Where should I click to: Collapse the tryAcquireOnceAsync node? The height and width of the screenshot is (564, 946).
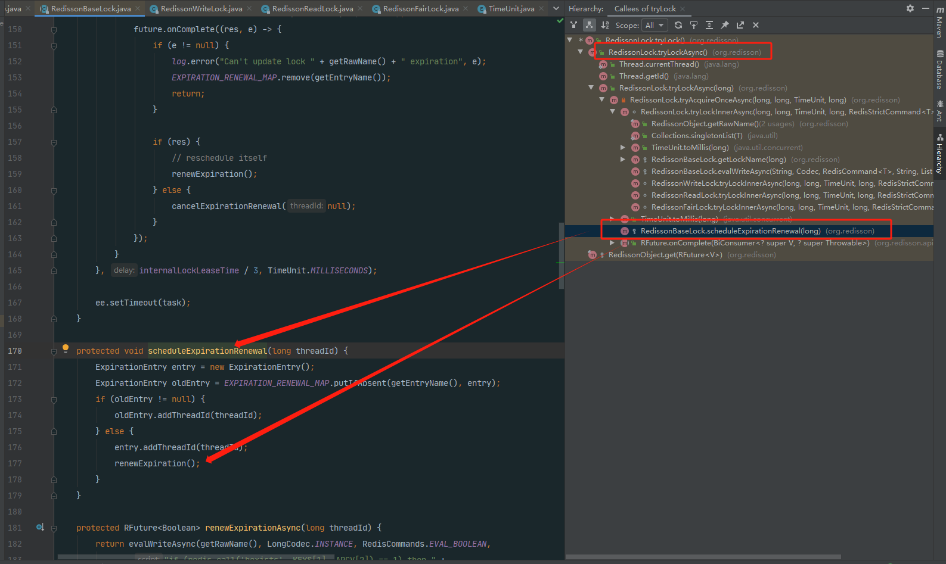[x=602, y=99]
